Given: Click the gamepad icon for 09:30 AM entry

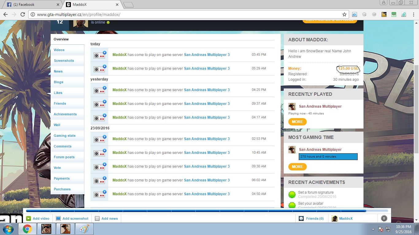Looking at the screenshot, I should pos(100,166).
